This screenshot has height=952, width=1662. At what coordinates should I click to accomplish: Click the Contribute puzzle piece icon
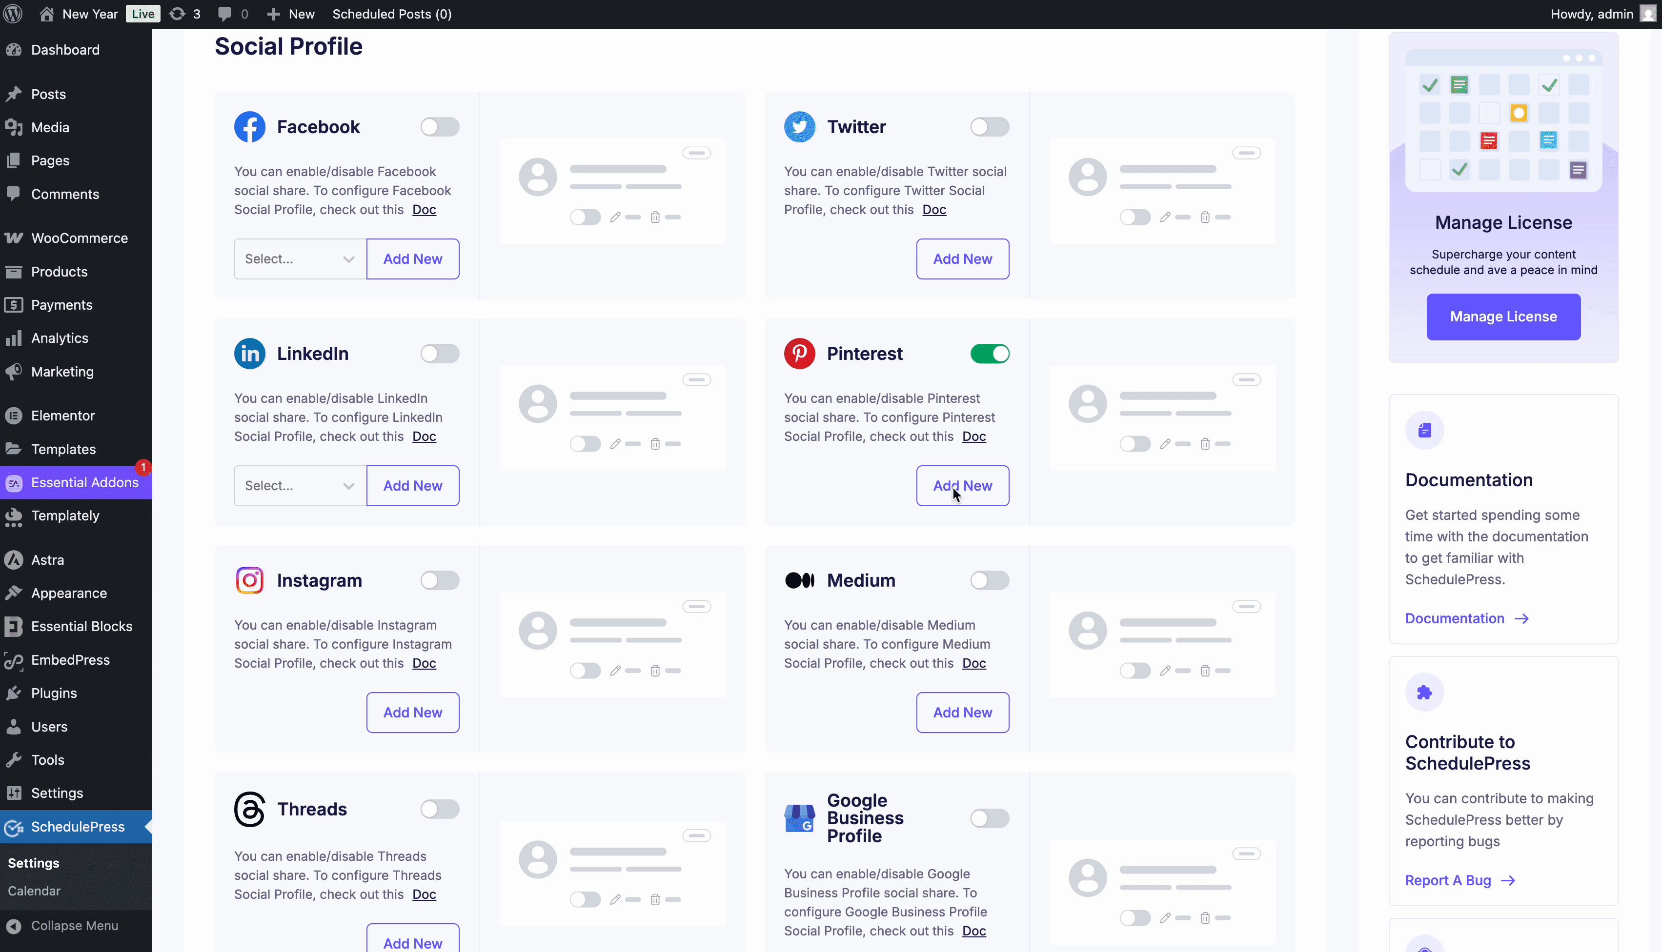tap(1424, 693)
